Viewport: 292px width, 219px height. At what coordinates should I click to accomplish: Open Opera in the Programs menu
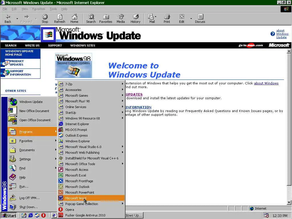[91, 210]
